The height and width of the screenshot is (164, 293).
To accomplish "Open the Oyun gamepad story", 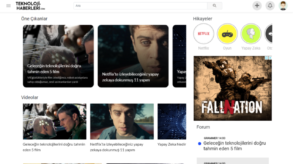I will pos(227,34).
